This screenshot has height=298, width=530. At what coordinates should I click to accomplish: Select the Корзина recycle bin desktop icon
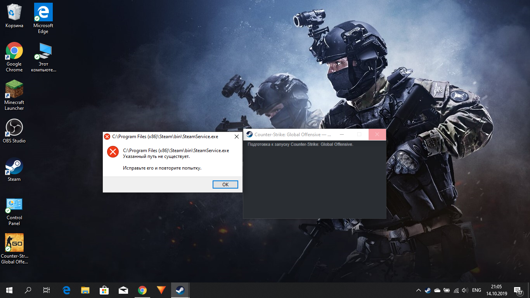(x=14, y=16)
